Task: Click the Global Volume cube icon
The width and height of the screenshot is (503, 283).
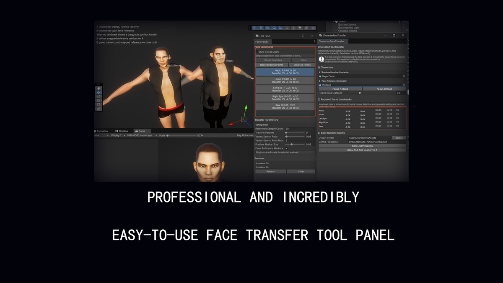Action: pos(340,31)
